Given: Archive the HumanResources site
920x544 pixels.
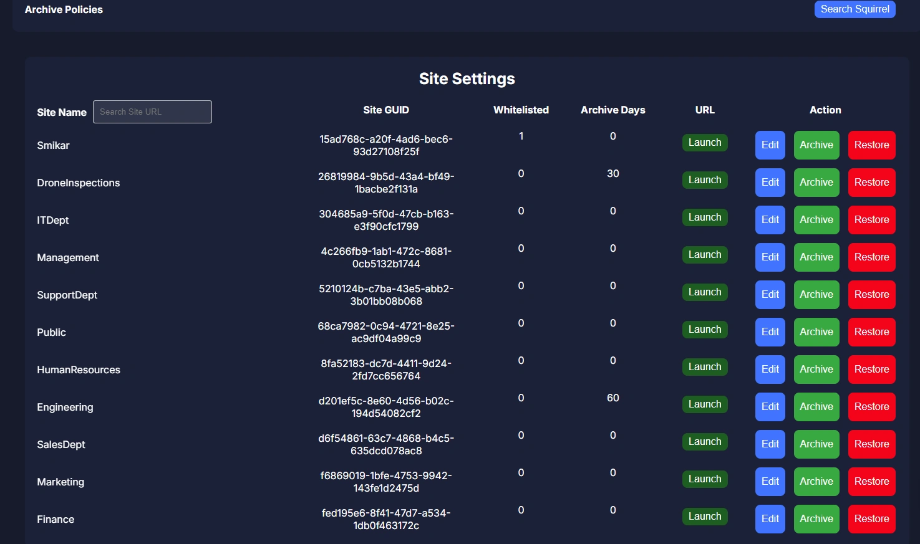Looking at the screenshot, I should (x=816, y=370).
